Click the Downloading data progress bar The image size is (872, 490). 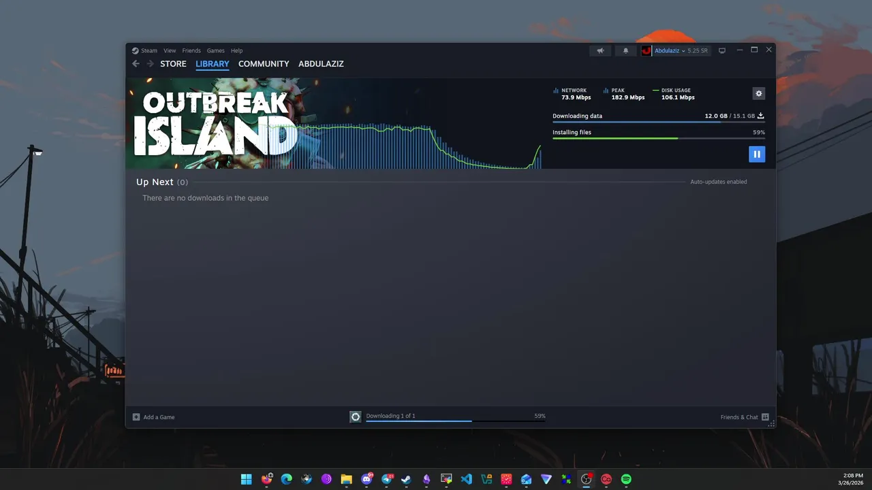point(659,122)
